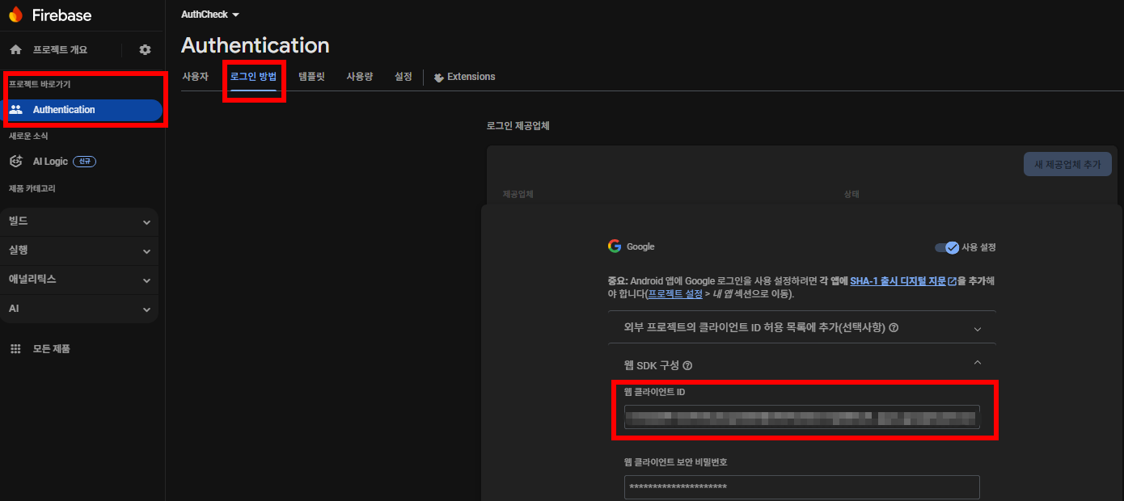Viewport: 1124px width, 501px height.
Task: Click help icon beside 외부 프로젝트 client ID
Action: pyautogui.click(x=894, y=328)
